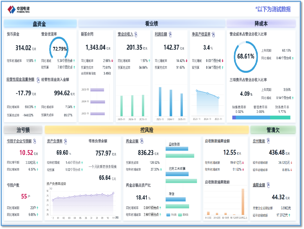Click hand pointer icon beside 逾期金额

pos(268,185)
